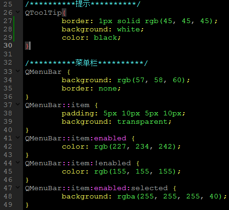Image resolution: width=229 pixels, height=210 pixels.
Task: Click the closing brace on line 43
Action: pos(27,155)
